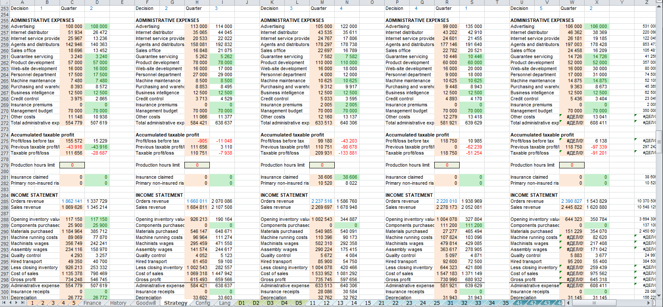Open orange sheet tab 3
The image size is (663, 307).
coord(53,303)
